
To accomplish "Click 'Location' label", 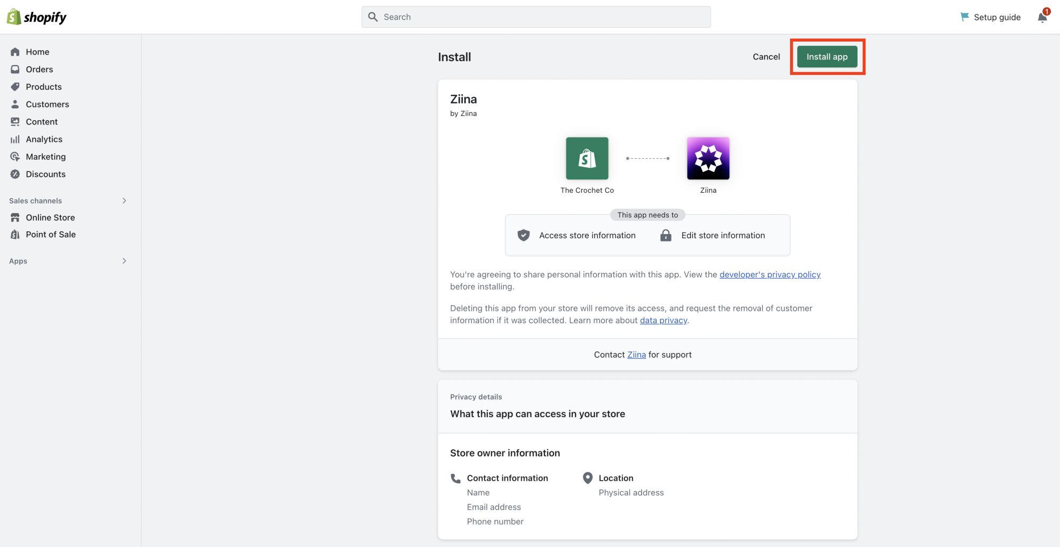I will (616, 478).
